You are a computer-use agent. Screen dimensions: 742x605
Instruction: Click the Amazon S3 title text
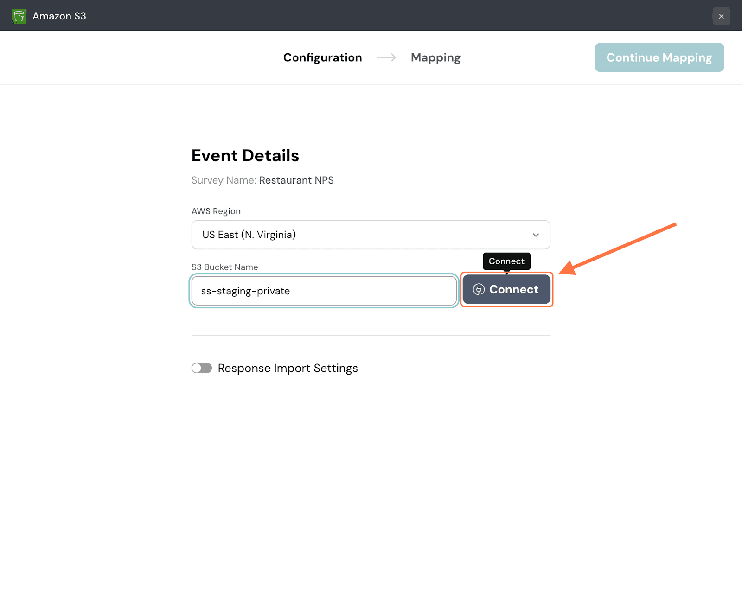[x=59, y=16]
